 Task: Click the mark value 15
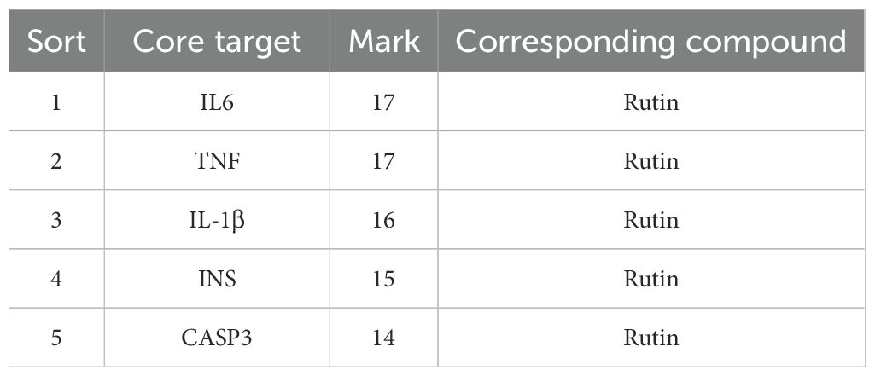click(x=384, y=279)
